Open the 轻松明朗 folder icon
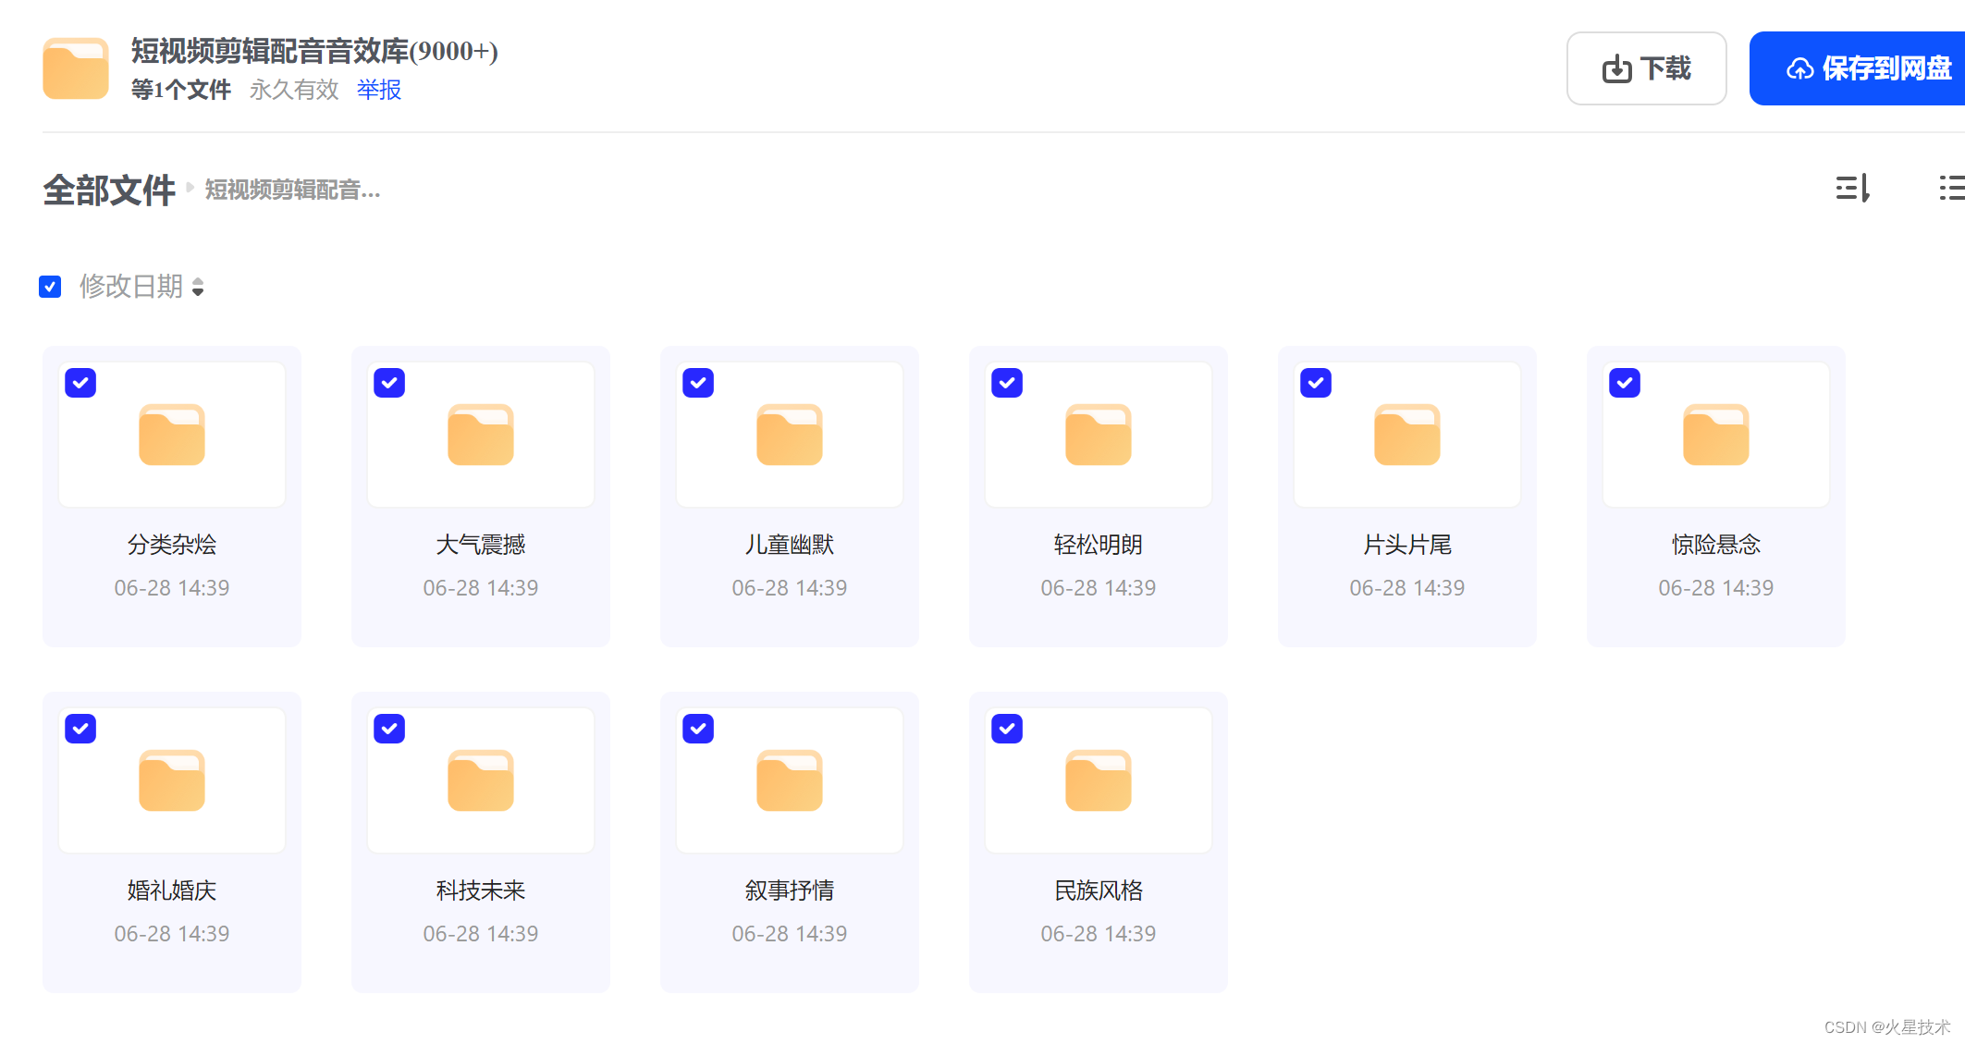Viewport: 1965px width, 1044px height. coord(1099,434)
